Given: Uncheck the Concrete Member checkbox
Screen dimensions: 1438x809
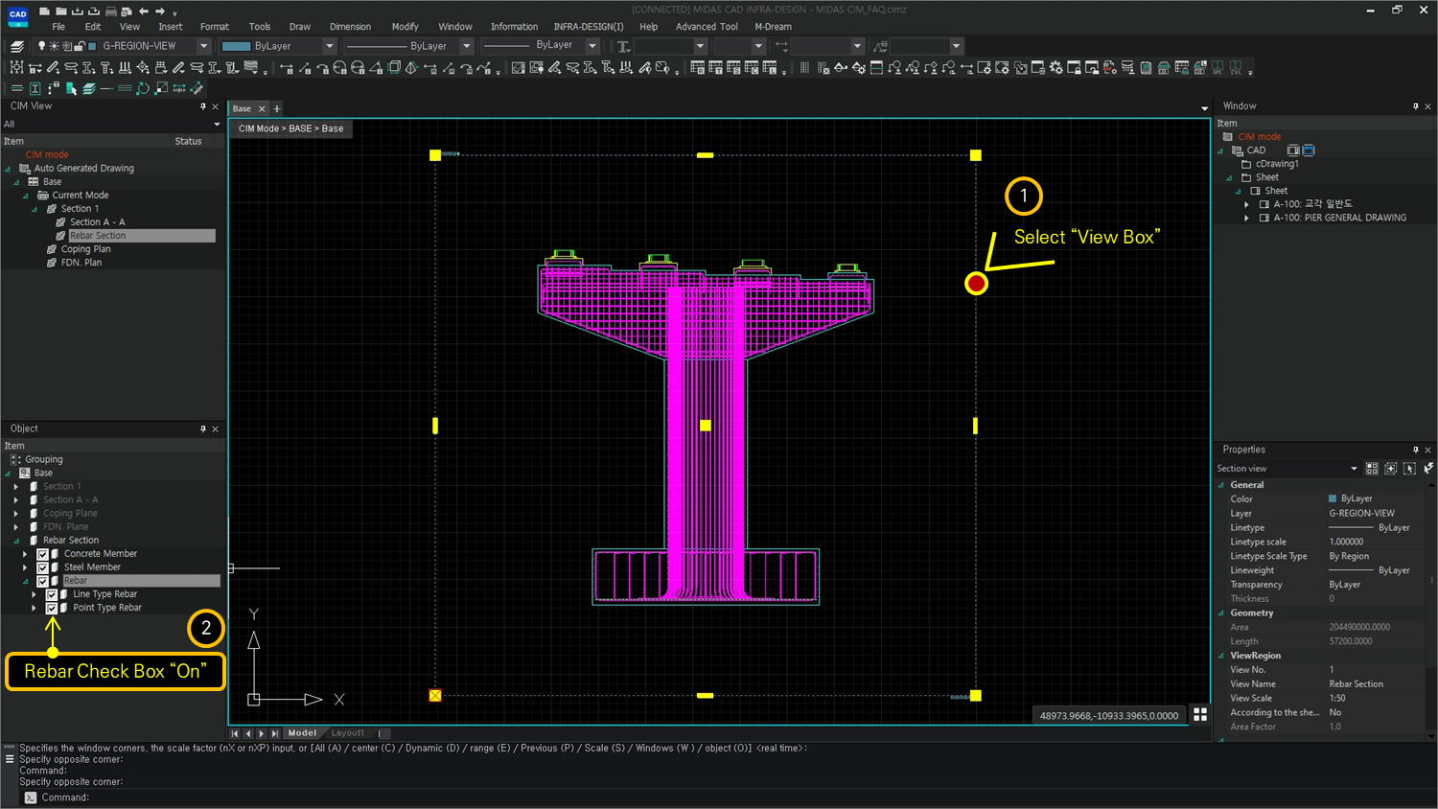Looking at the screenshot, I should pyautogui.click(x=41, y=553).
